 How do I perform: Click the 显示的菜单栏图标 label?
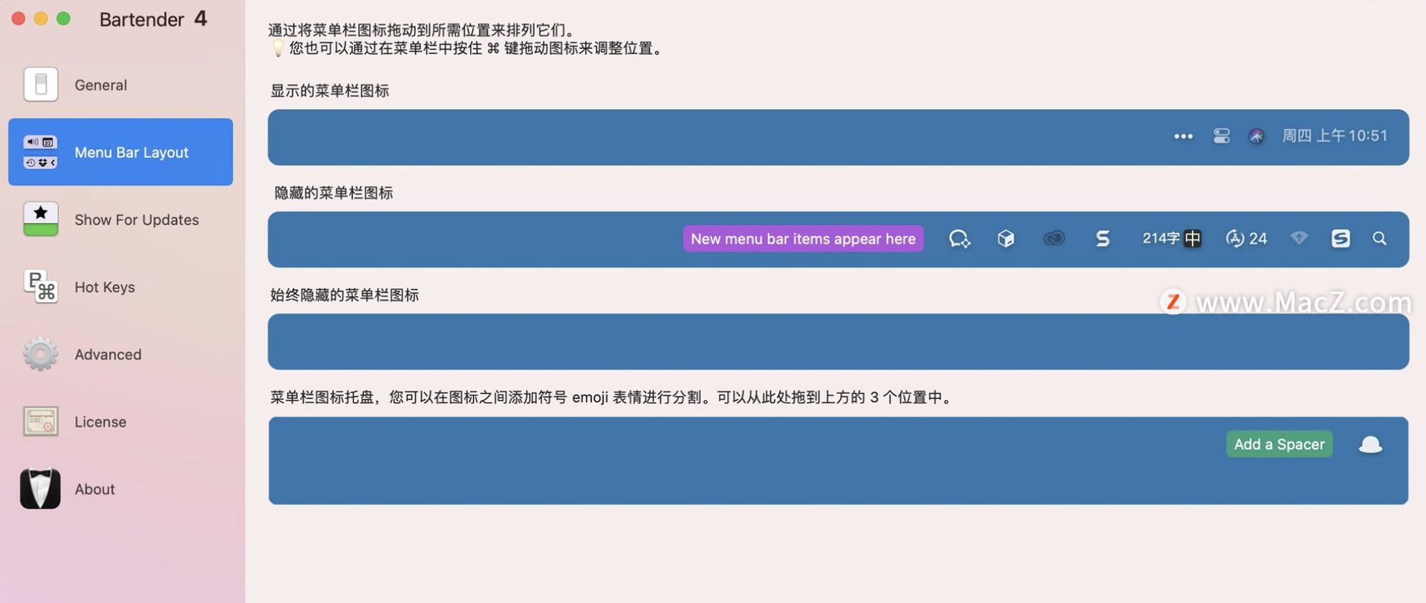coord(330,90)
